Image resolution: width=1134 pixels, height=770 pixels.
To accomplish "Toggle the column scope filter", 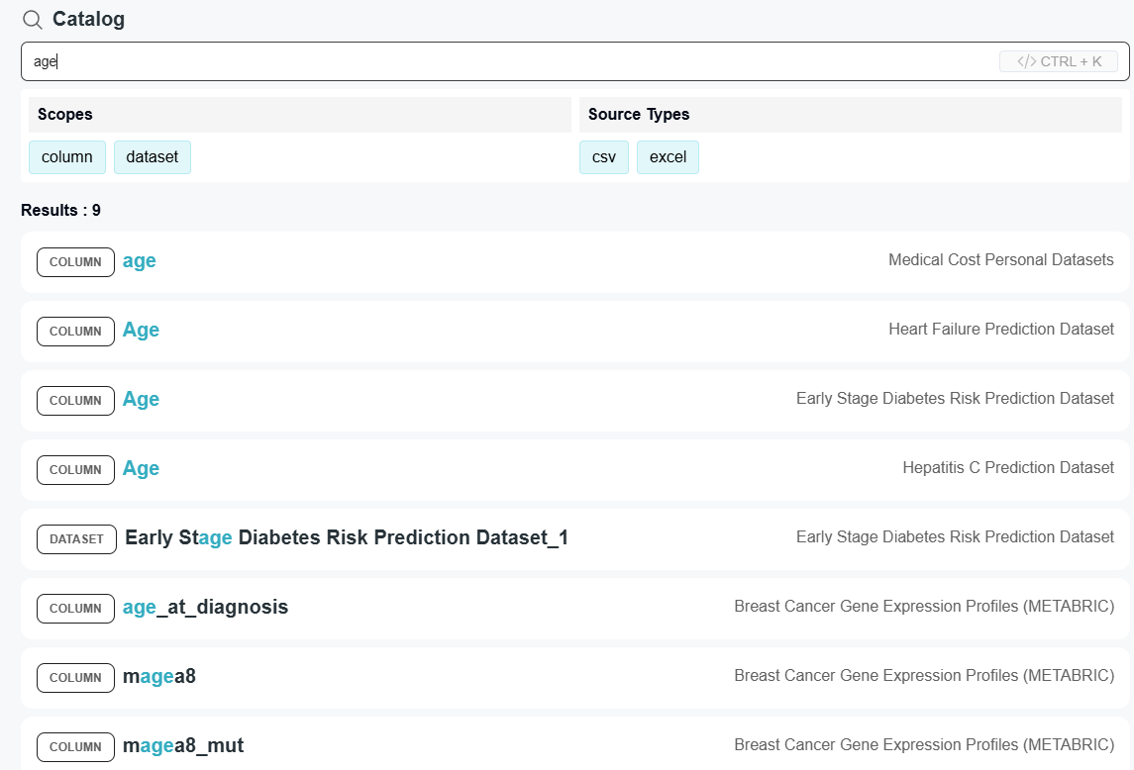I will pos(67,157).
